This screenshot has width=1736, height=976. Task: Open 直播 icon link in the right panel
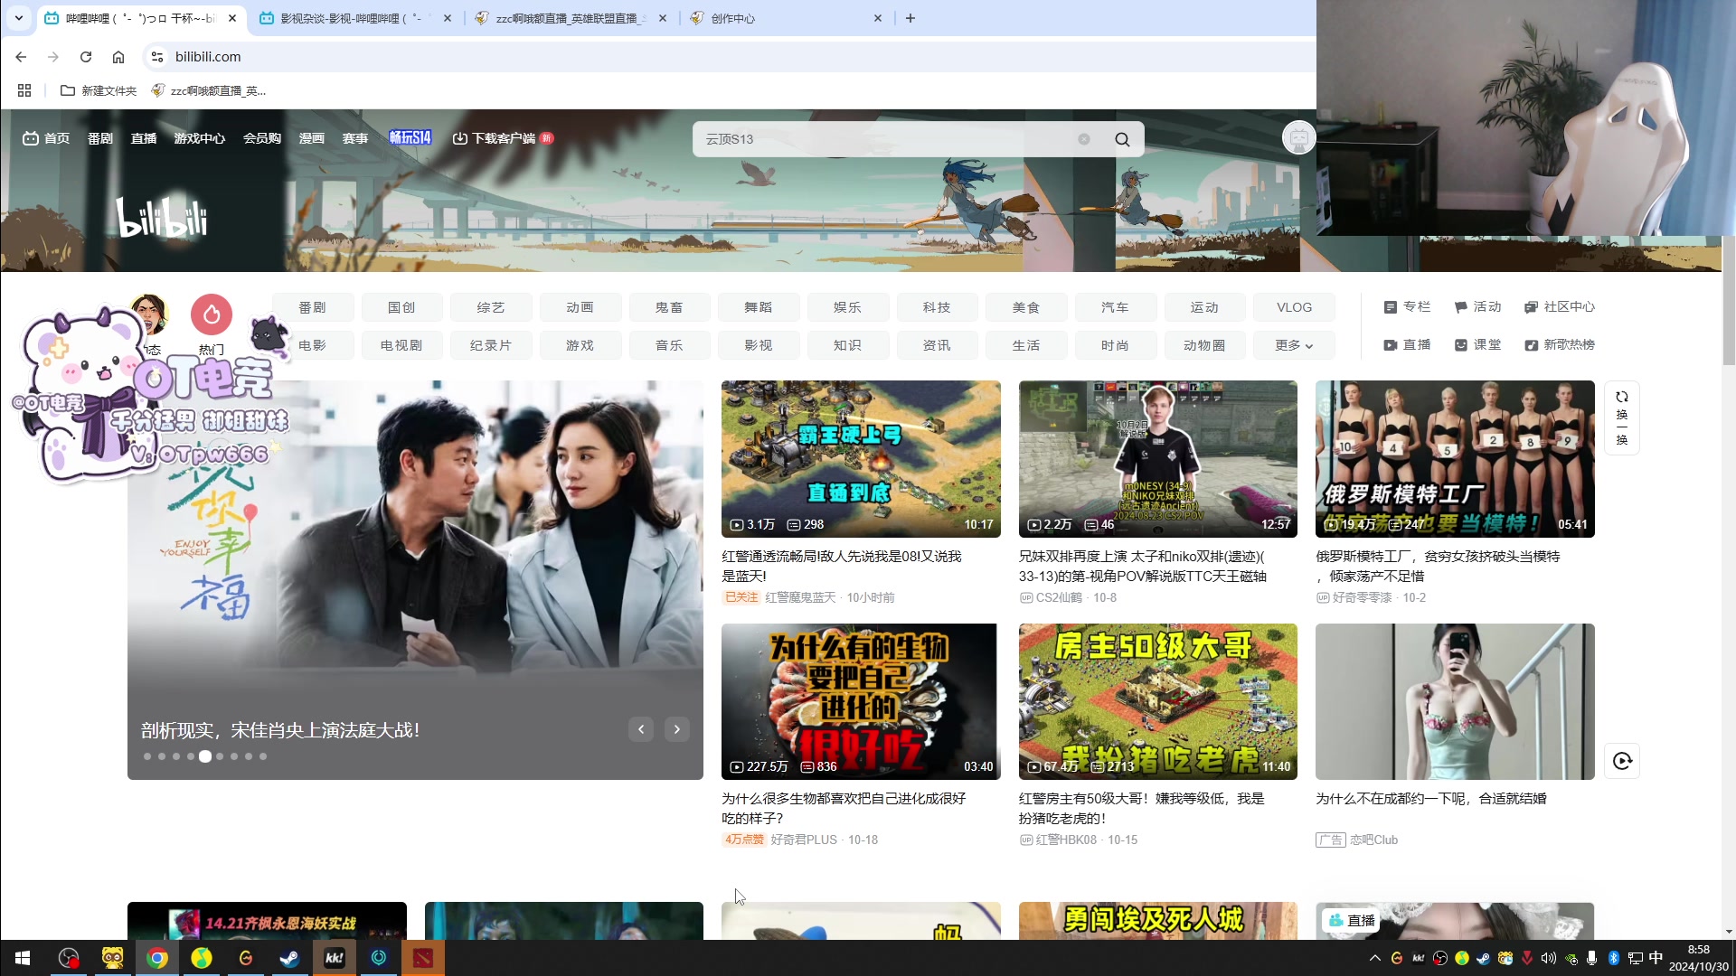pos(1407,345)
